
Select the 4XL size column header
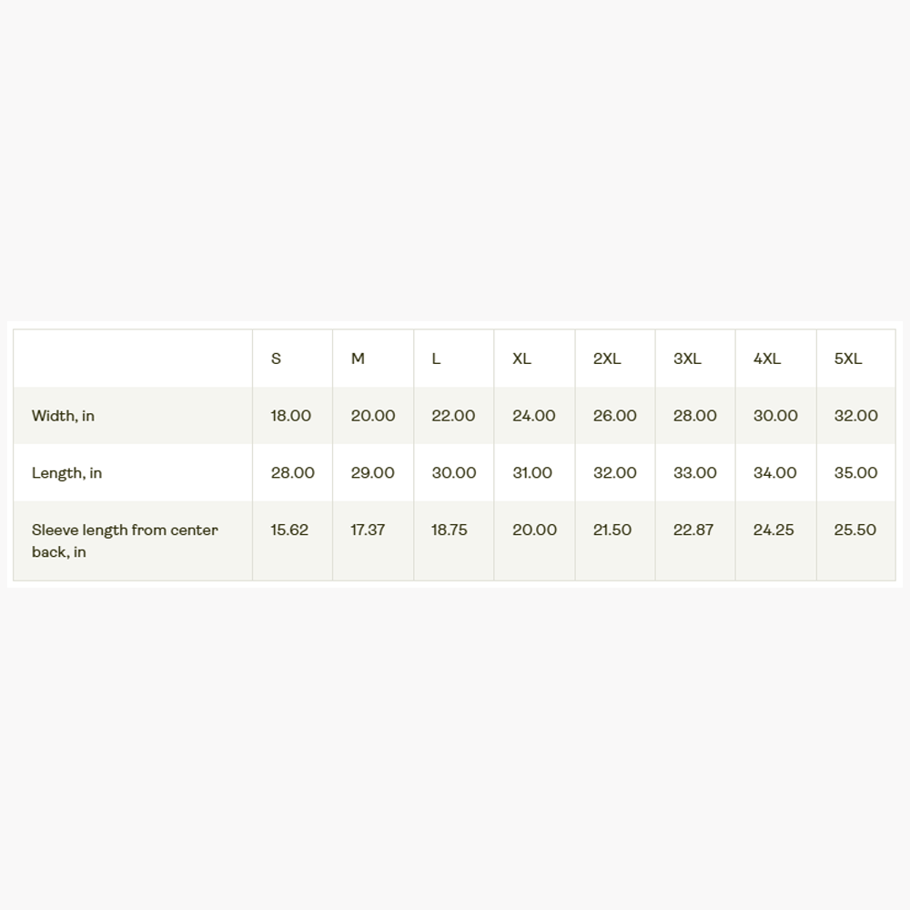[766, 359]
